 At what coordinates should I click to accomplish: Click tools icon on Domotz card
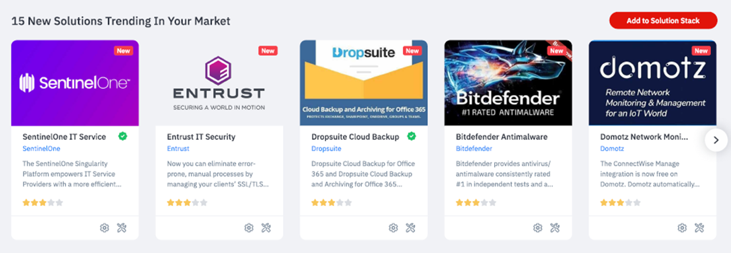pos(699,228)
